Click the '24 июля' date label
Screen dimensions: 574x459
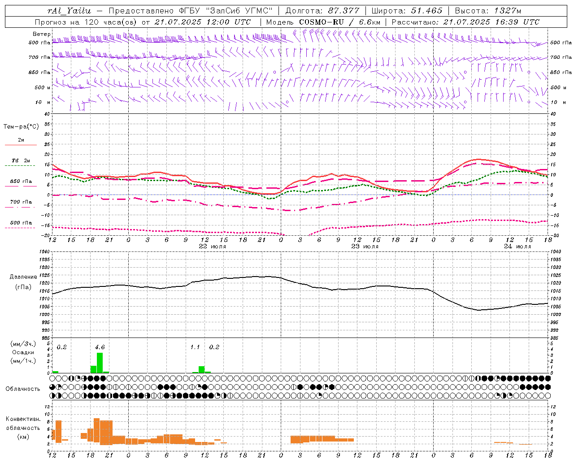(517, 247)
